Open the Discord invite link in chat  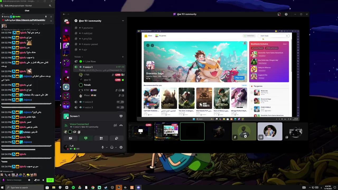(30, 20)
